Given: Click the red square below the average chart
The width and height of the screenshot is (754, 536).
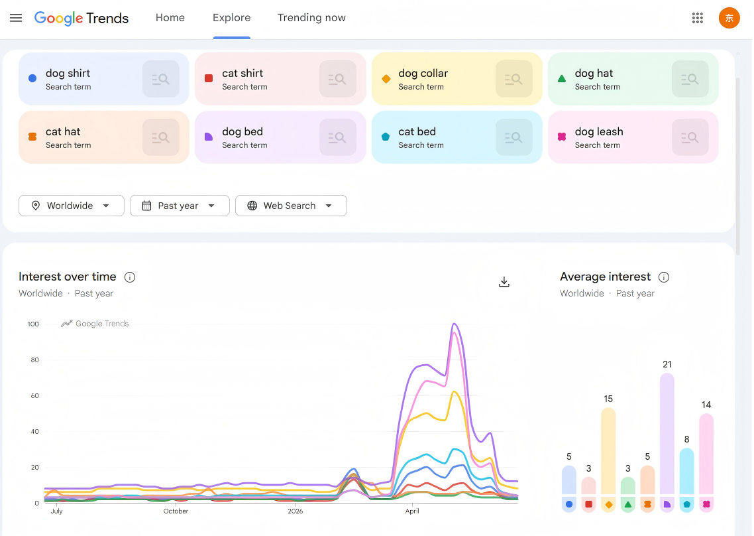Looking at the screenshot, I should (588, 504).
